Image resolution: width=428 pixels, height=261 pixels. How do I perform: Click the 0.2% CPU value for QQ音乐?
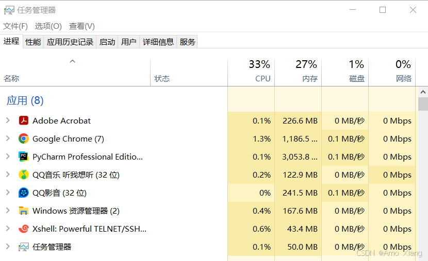click(x=261, y=175)
